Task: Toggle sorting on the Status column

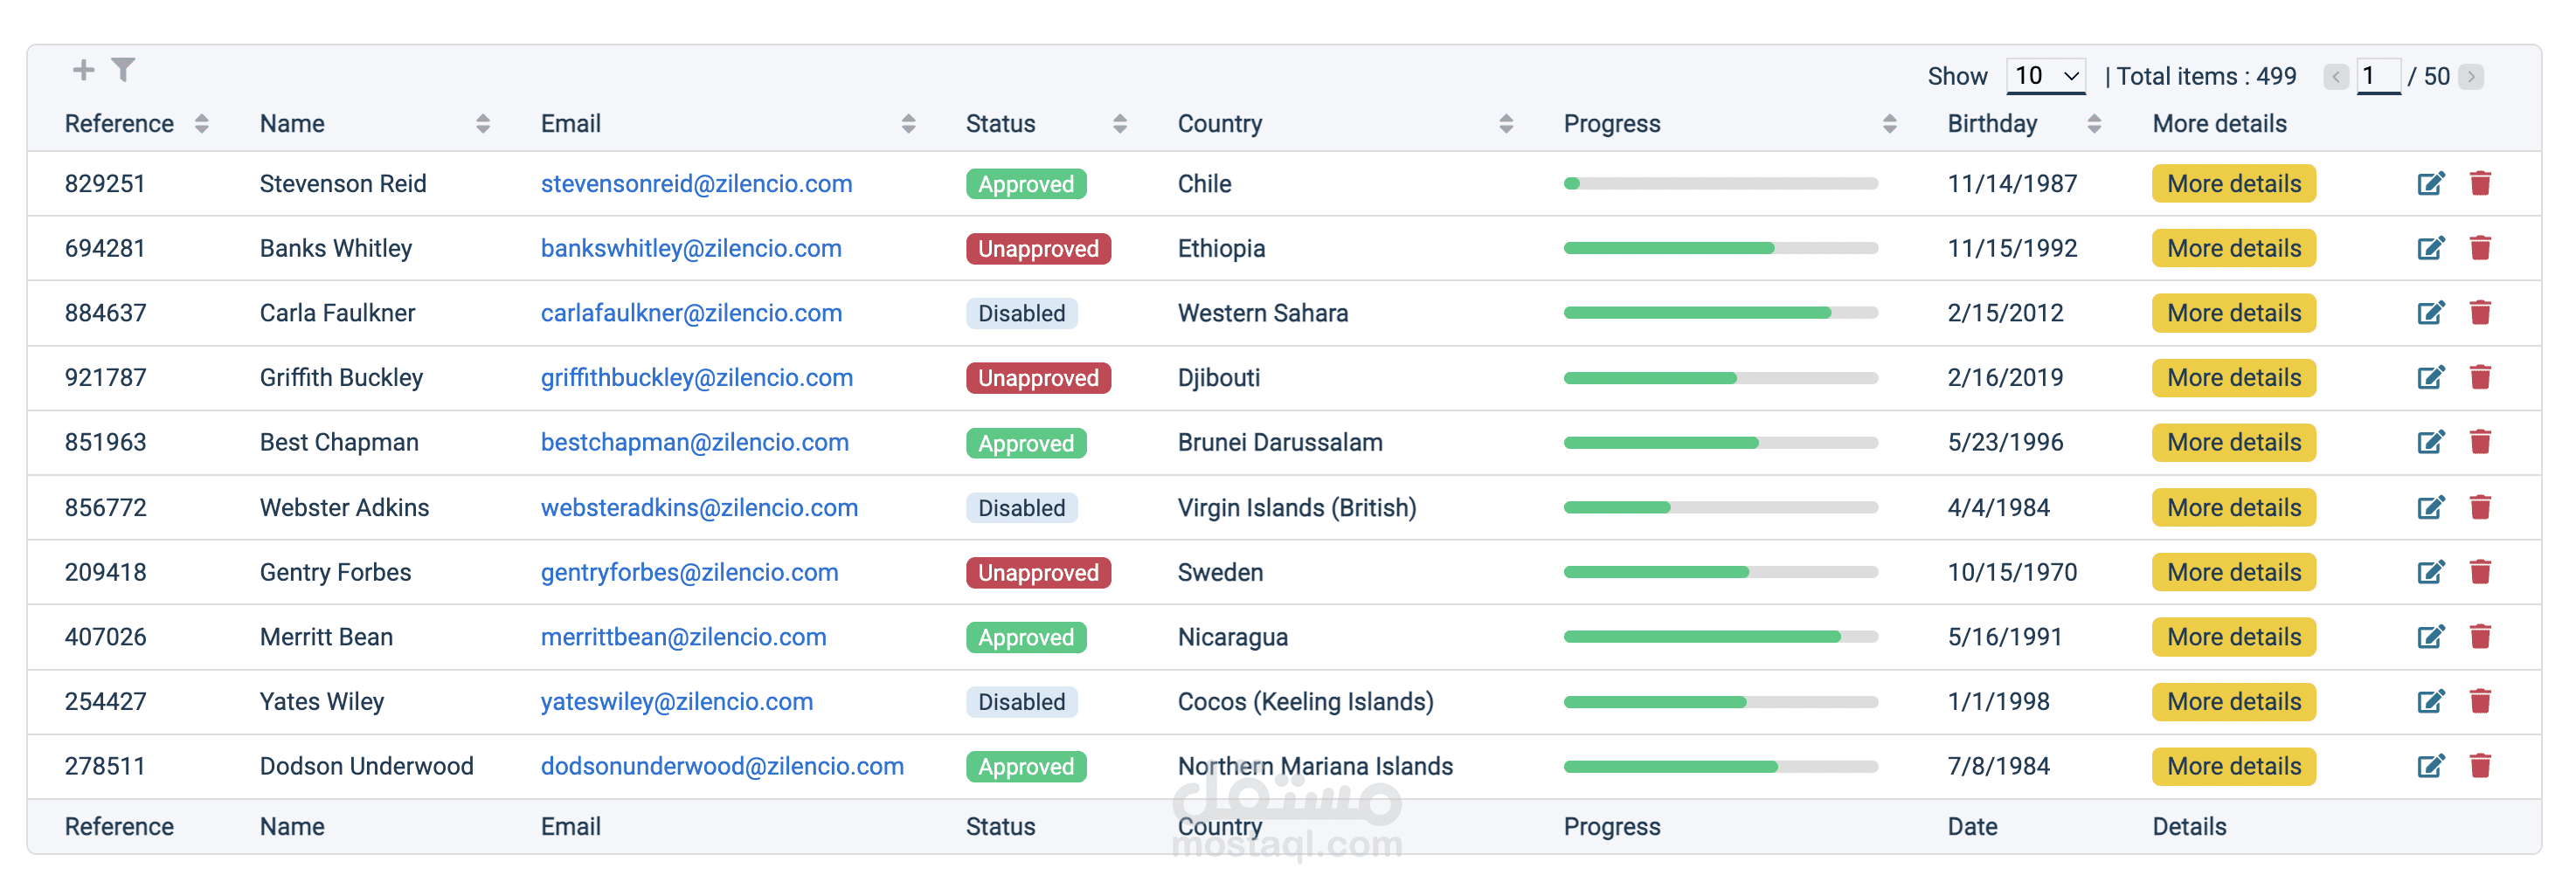Action: click(x=1119, y=124)
